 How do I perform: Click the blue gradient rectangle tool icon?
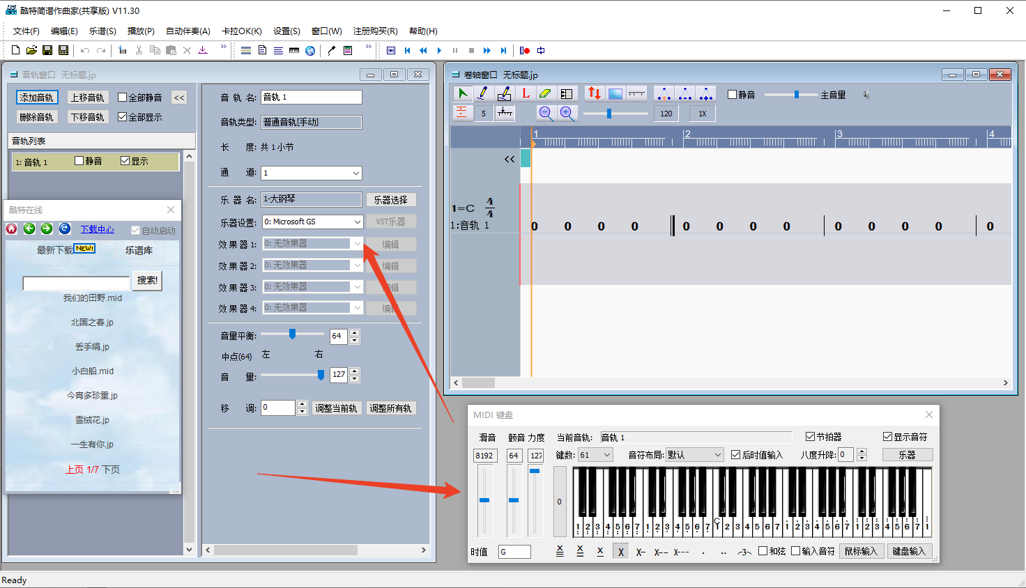(615, 93)
